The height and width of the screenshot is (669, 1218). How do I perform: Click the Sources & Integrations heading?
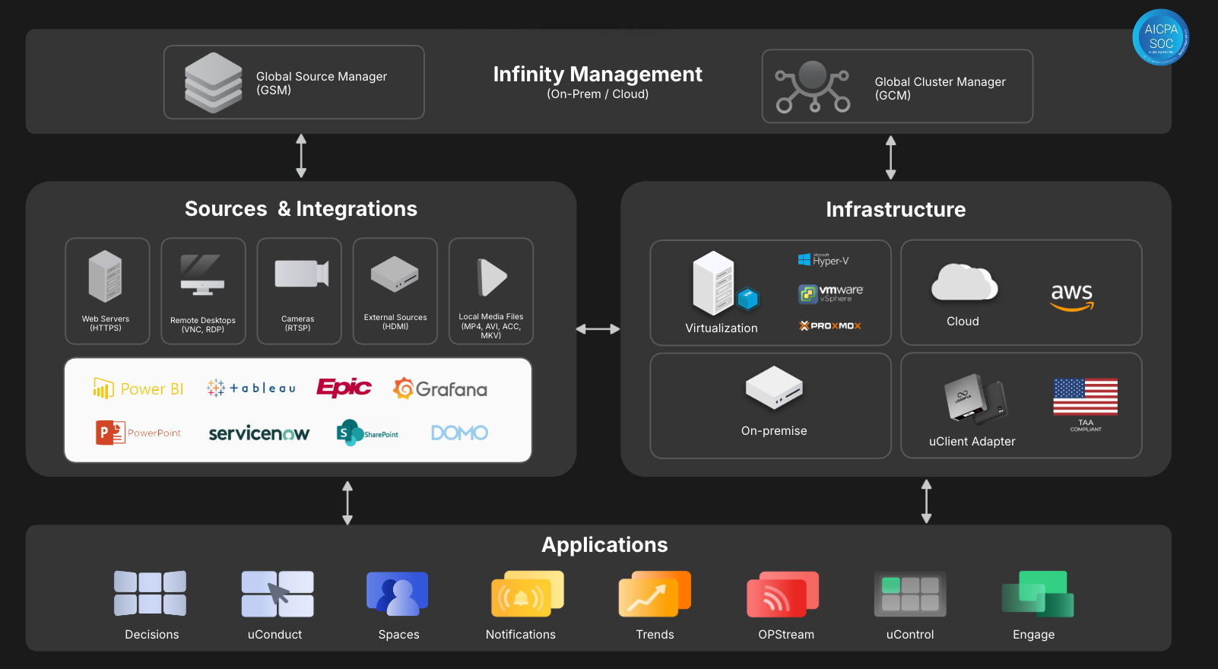tap(301, 208)
